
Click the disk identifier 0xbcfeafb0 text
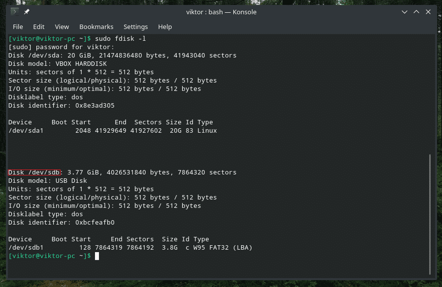tap(95, 222)
